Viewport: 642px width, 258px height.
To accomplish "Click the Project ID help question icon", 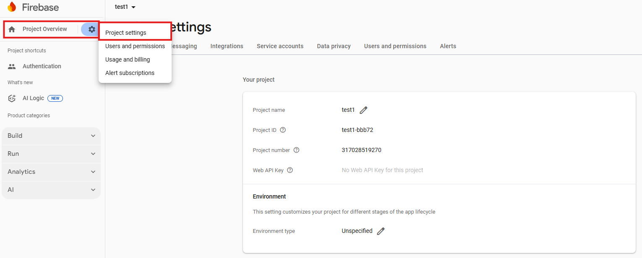I will pos(283,130).
